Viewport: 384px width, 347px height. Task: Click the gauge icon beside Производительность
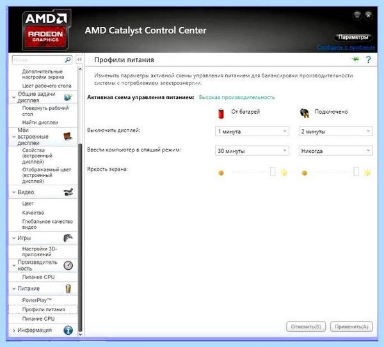[68, 265]
